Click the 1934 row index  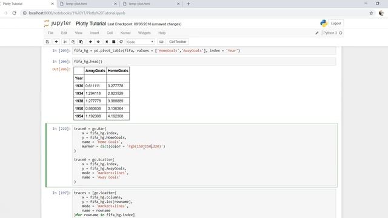click(x=79, y=93)
